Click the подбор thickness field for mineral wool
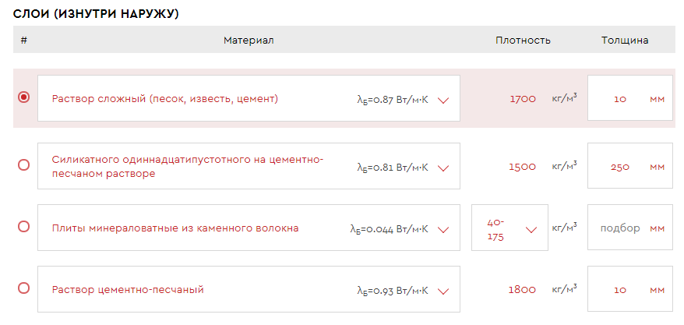The width and height of the screenshot is (684, 325). (x=621, y=228)
